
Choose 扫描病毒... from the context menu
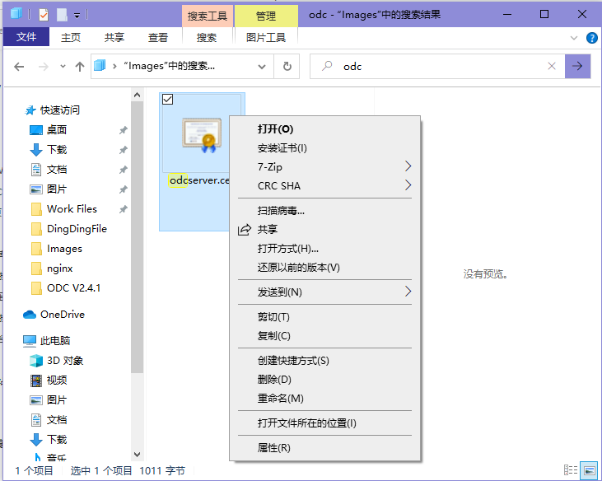[x=324, y=210]
